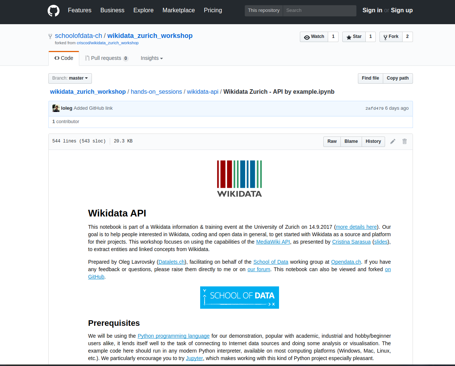Open the stargazers count of 1
The image size is (455, 366).
[371, 37]
